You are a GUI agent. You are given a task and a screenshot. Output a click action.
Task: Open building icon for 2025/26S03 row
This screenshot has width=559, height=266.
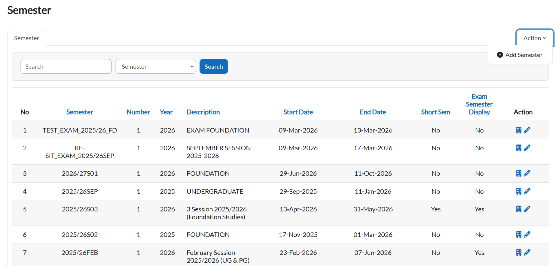click(519, 209)
